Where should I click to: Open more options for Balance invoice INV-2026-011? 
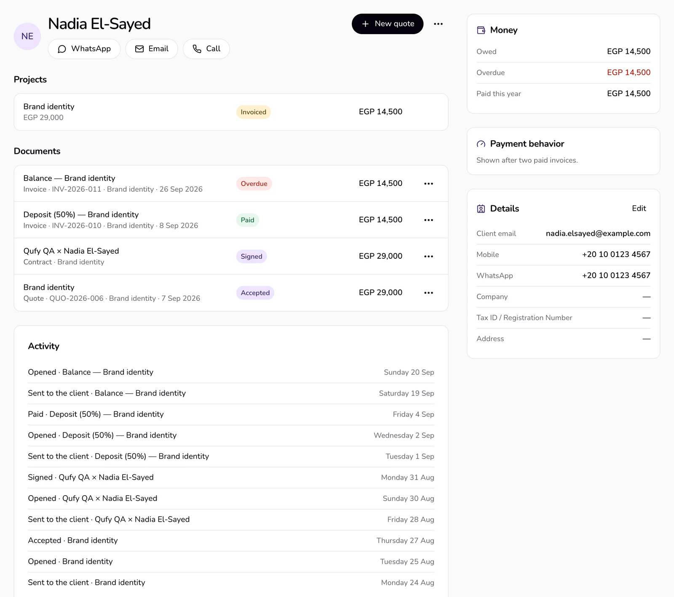click(428, 183)
